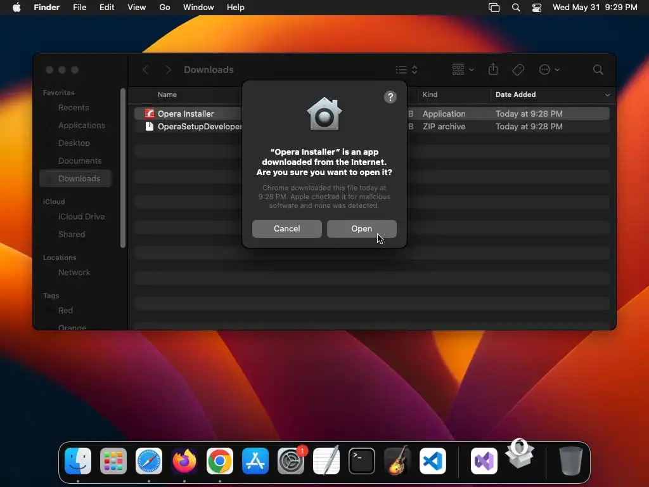
Task: Open Terminal from the Dock
Action: pyautogui.click(x=362, y=461)
